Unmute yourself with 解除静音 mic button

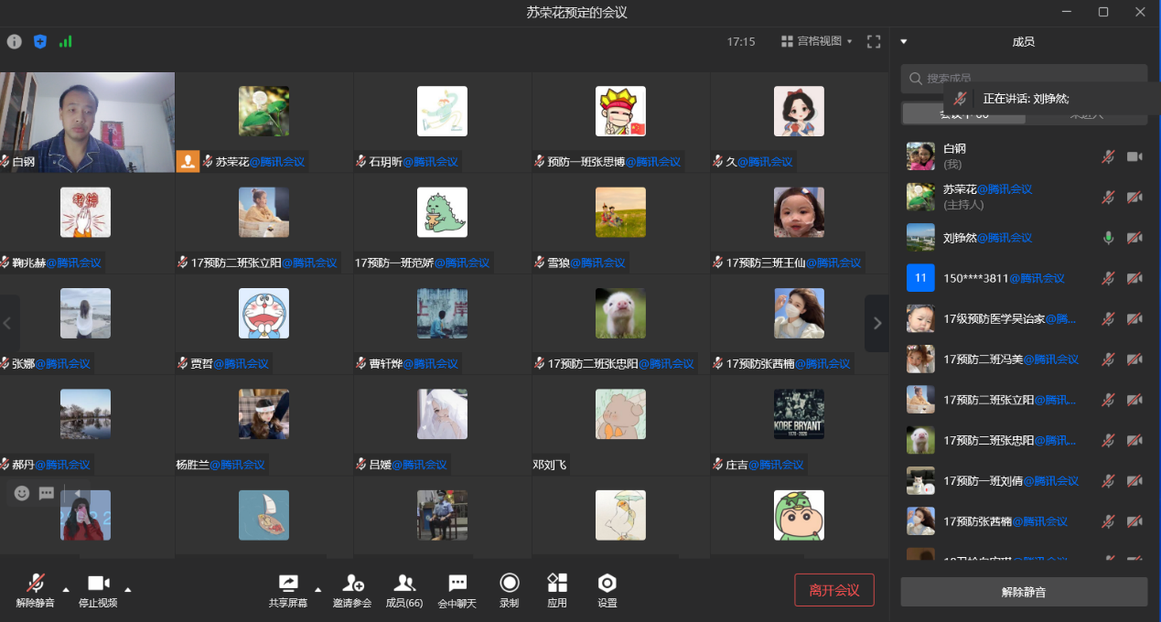point(36,590)
